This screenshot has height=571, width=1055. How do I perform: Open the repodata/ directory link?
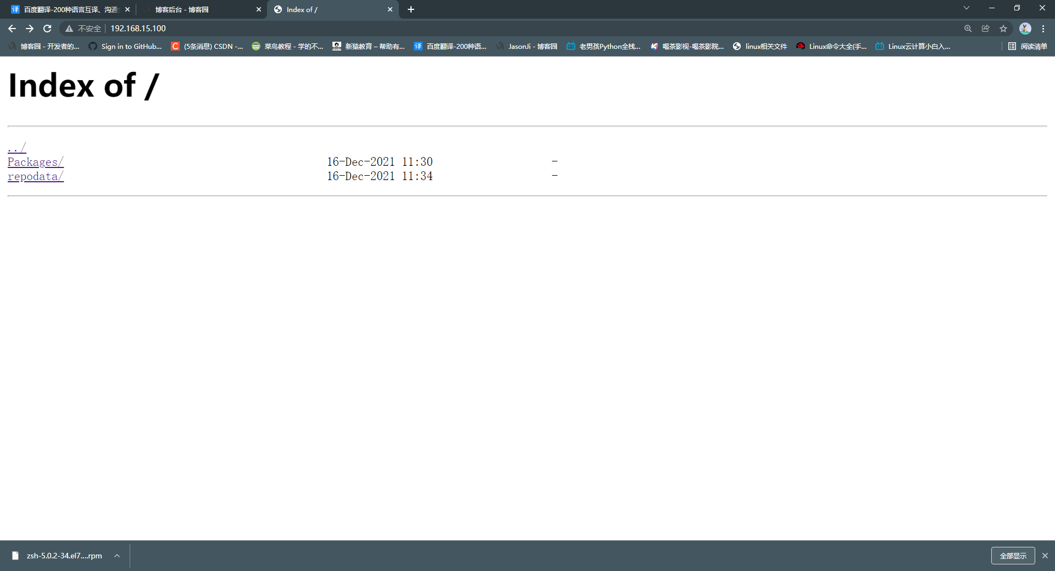36,176
